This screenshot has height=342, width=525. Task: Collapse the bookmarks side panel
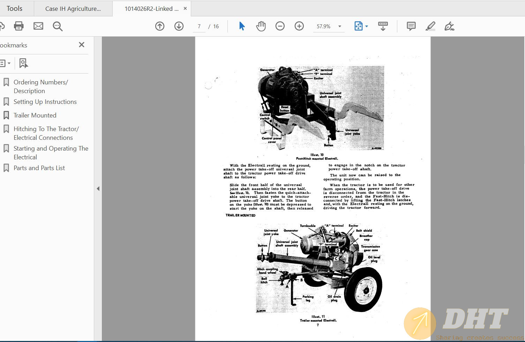tap(98, 189)
